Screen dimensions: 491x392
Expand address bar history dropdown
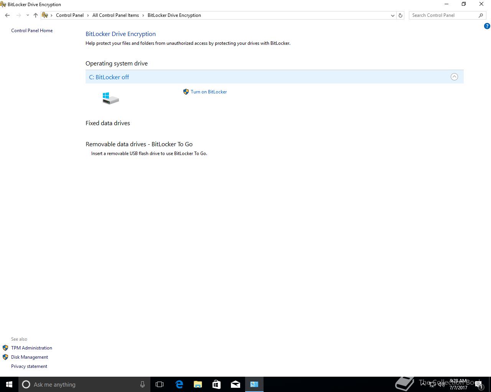392,15
